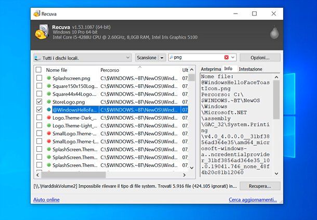Switch to the Intestazione tab
Image resolution: width=317 pixels, height=220 pixels.
click(x=250, y=69)
